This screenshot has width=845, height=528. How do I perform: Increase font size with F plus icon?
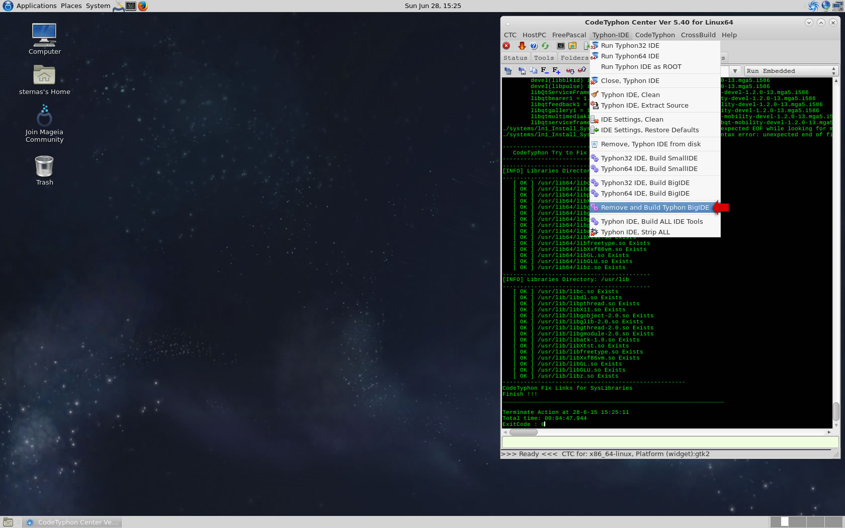pos(556,71)
